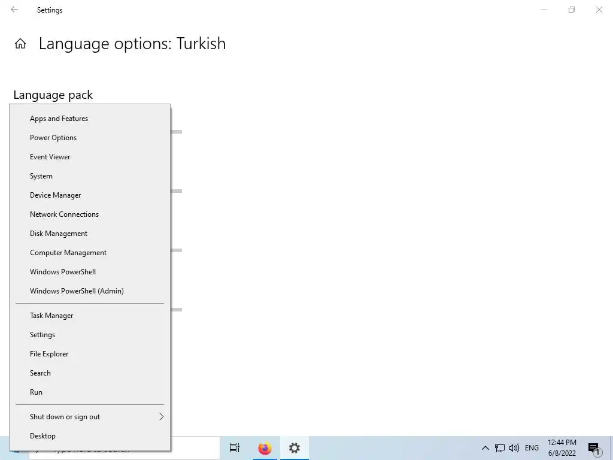Select Network Connections entry
The width and height of the screenshot is (613, 460).
[x=90, y=214]
